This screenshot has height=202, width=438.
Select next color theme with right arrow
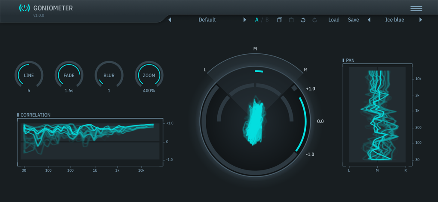tap(420, 20)
